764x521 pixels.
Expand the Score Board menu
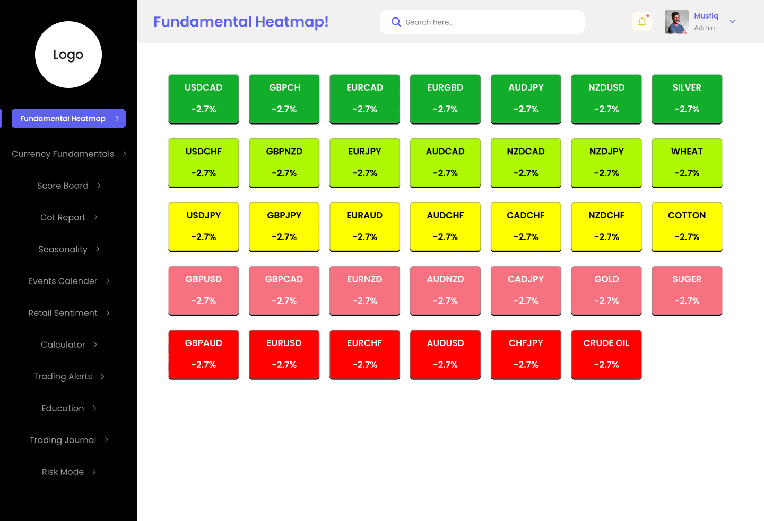click(x=63, y=186)
